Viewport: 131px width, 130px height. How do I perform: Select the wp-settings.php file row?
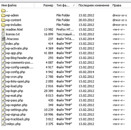click(x=65, y=110)
